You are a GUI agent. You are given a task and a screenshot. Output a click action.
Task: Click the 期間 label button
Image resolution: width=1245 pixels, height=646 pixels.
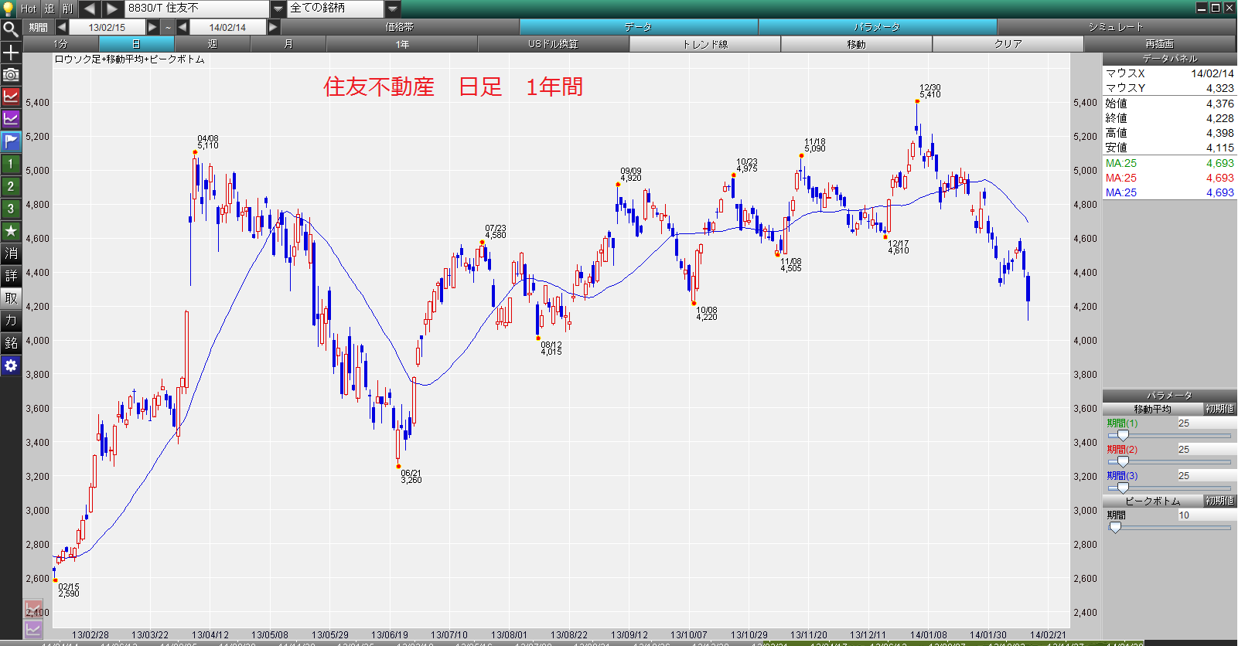click(x=39, y=27)
